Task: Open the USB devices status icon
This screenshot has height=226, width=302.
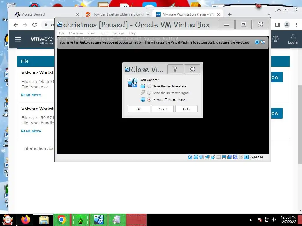Action: click(x=213, y=157)
